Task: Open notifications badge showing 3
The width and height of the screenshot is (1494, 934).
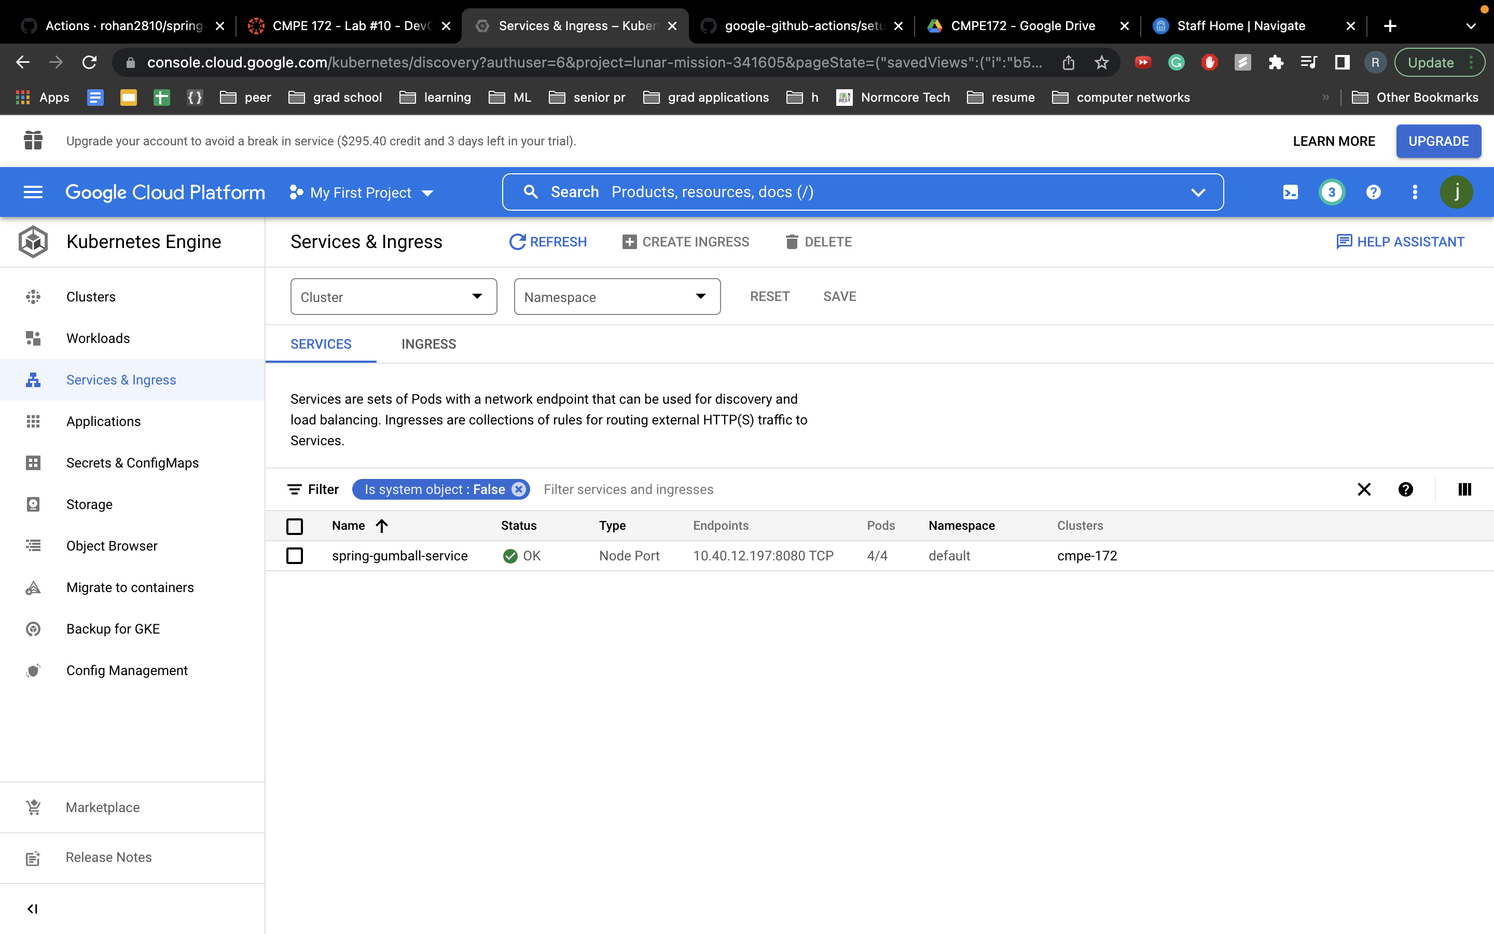Action: pyautogui.click(x=1332, y=192)
